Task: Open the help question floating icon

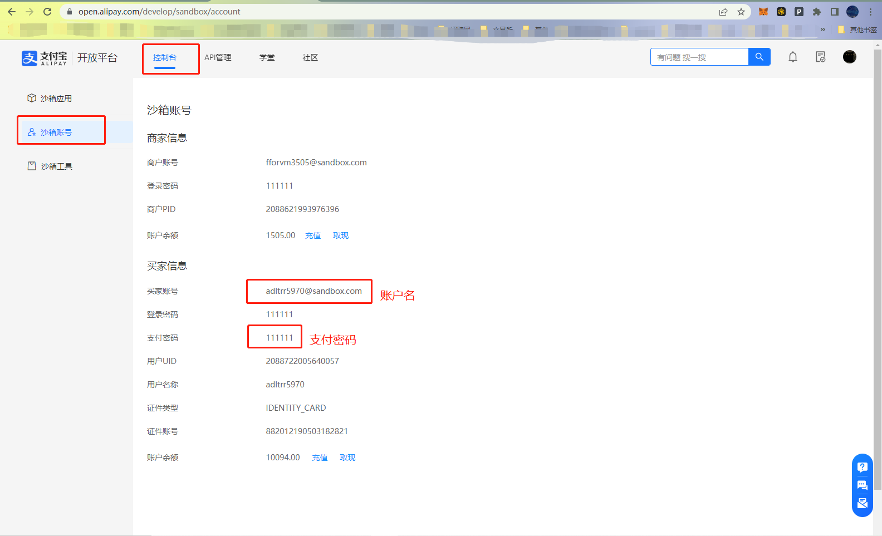Action: click(863, 467)
